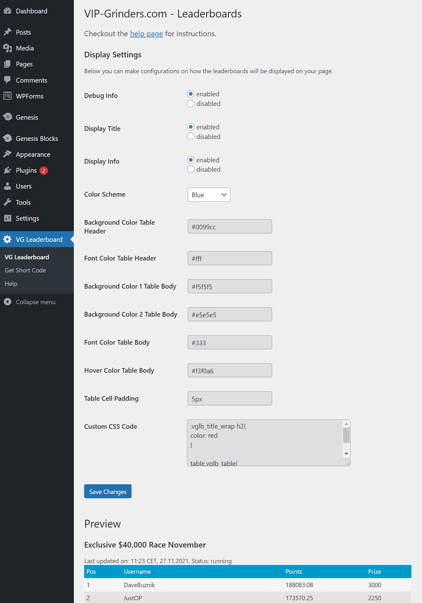Click the Posts pushpin icon
Viewport: 422px width, 603px height.
coord(7,32)
